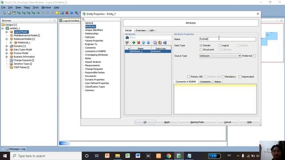Select Unique Identifiers in the dialog tree
The width and height of the screenshot is (285, 160).
94,30
